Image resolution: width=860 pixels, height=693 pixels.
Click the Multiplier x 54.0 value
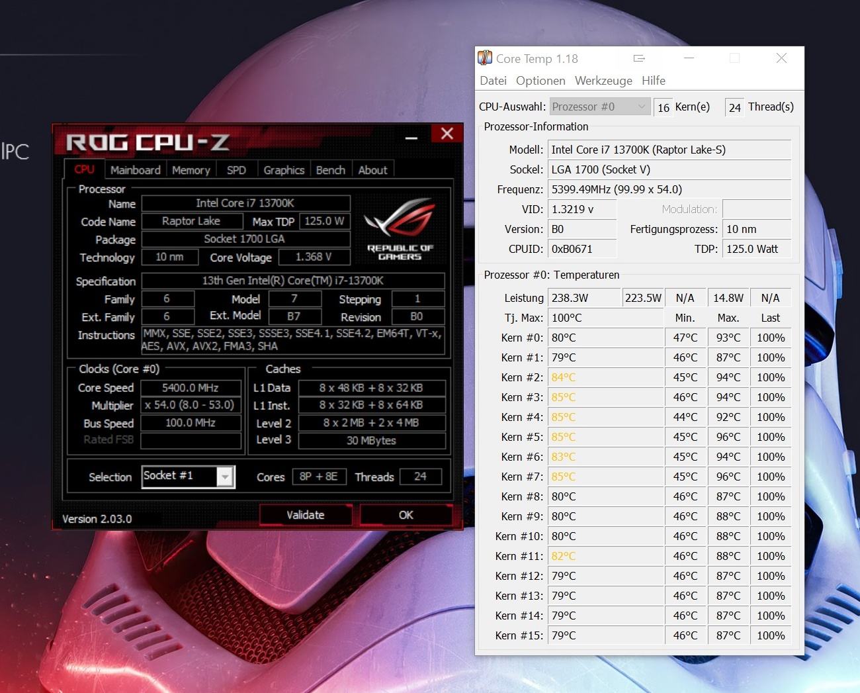pyautogui.click(x=191, y=405)
